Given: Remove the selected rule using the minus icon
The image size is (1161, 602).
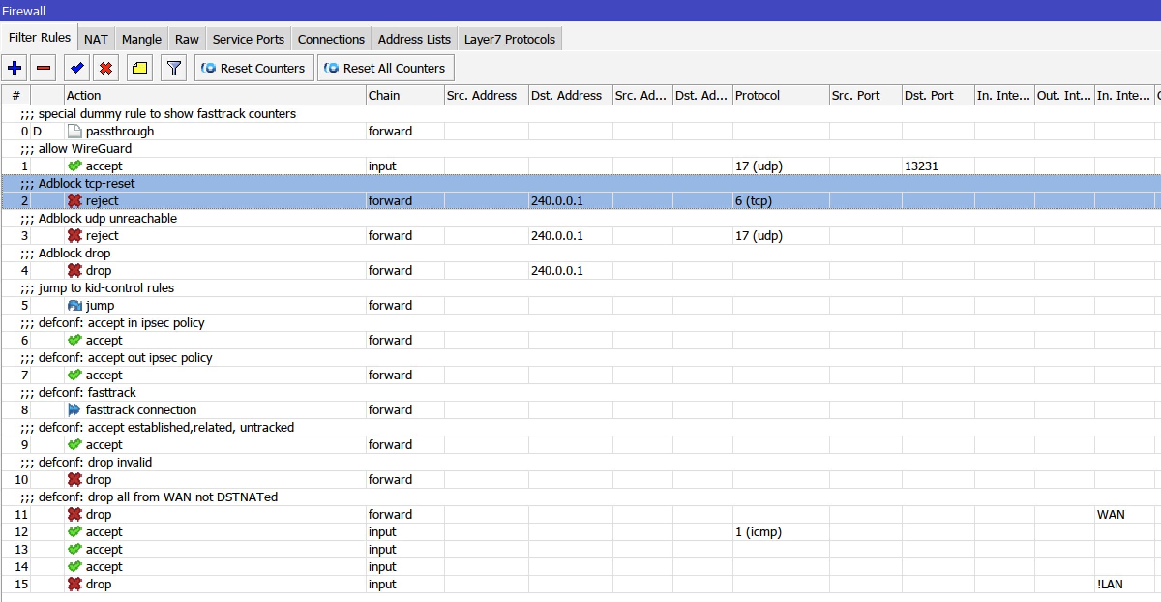Looking at the screenshot, I should 43,68.
